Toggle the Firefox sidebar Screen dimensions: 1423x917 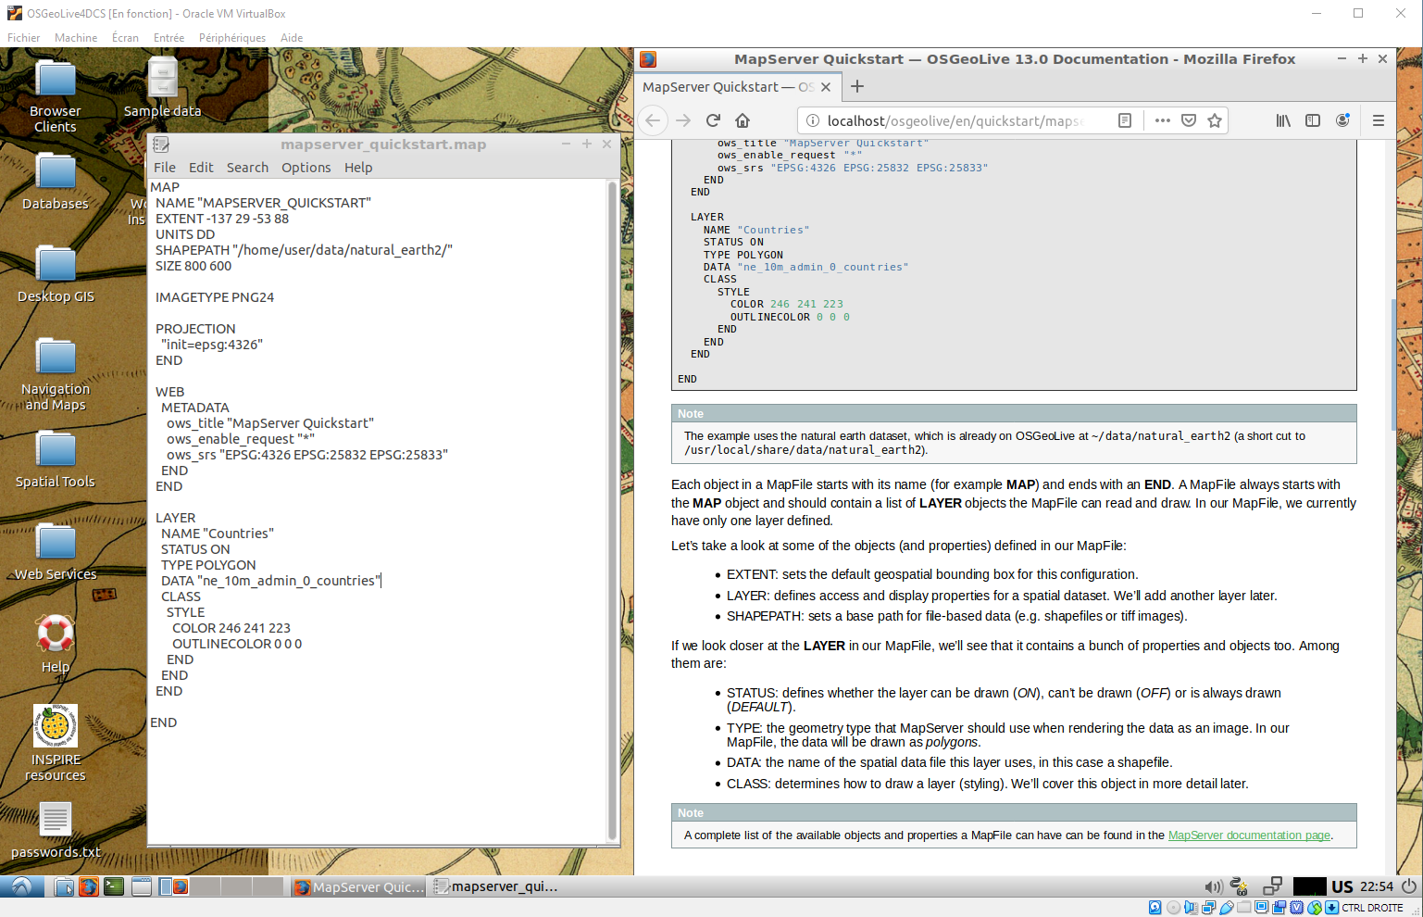(1313, 120)
